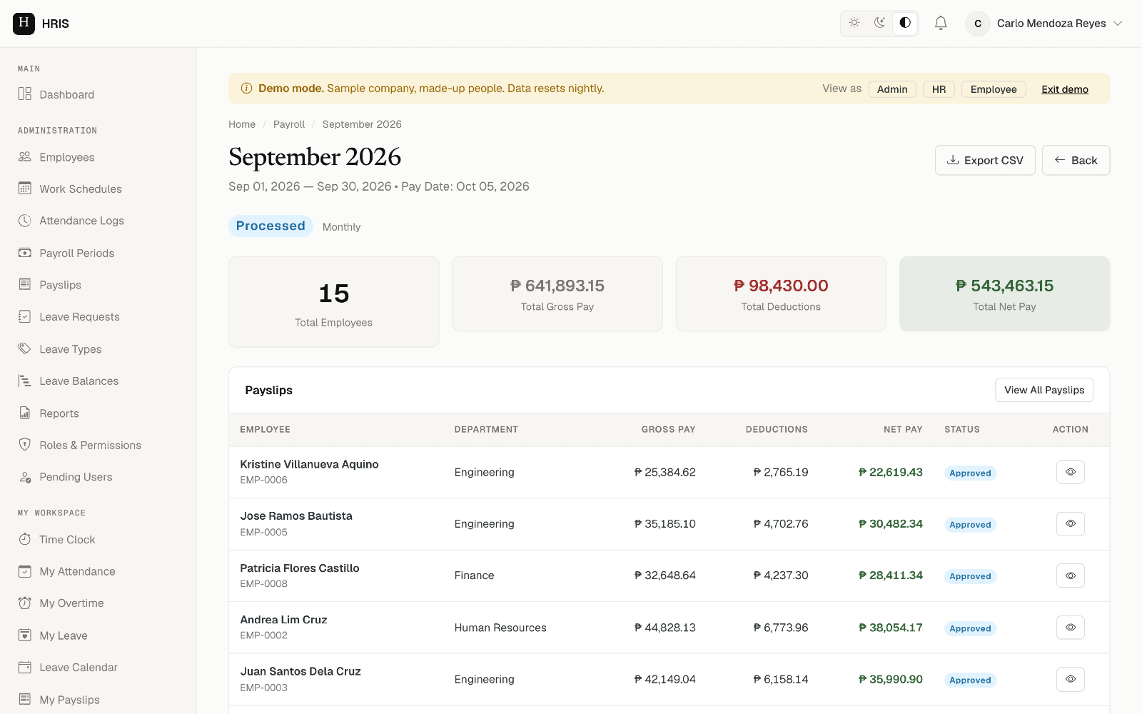
Task: Click the Back button
Action: tap(1076, 161)
